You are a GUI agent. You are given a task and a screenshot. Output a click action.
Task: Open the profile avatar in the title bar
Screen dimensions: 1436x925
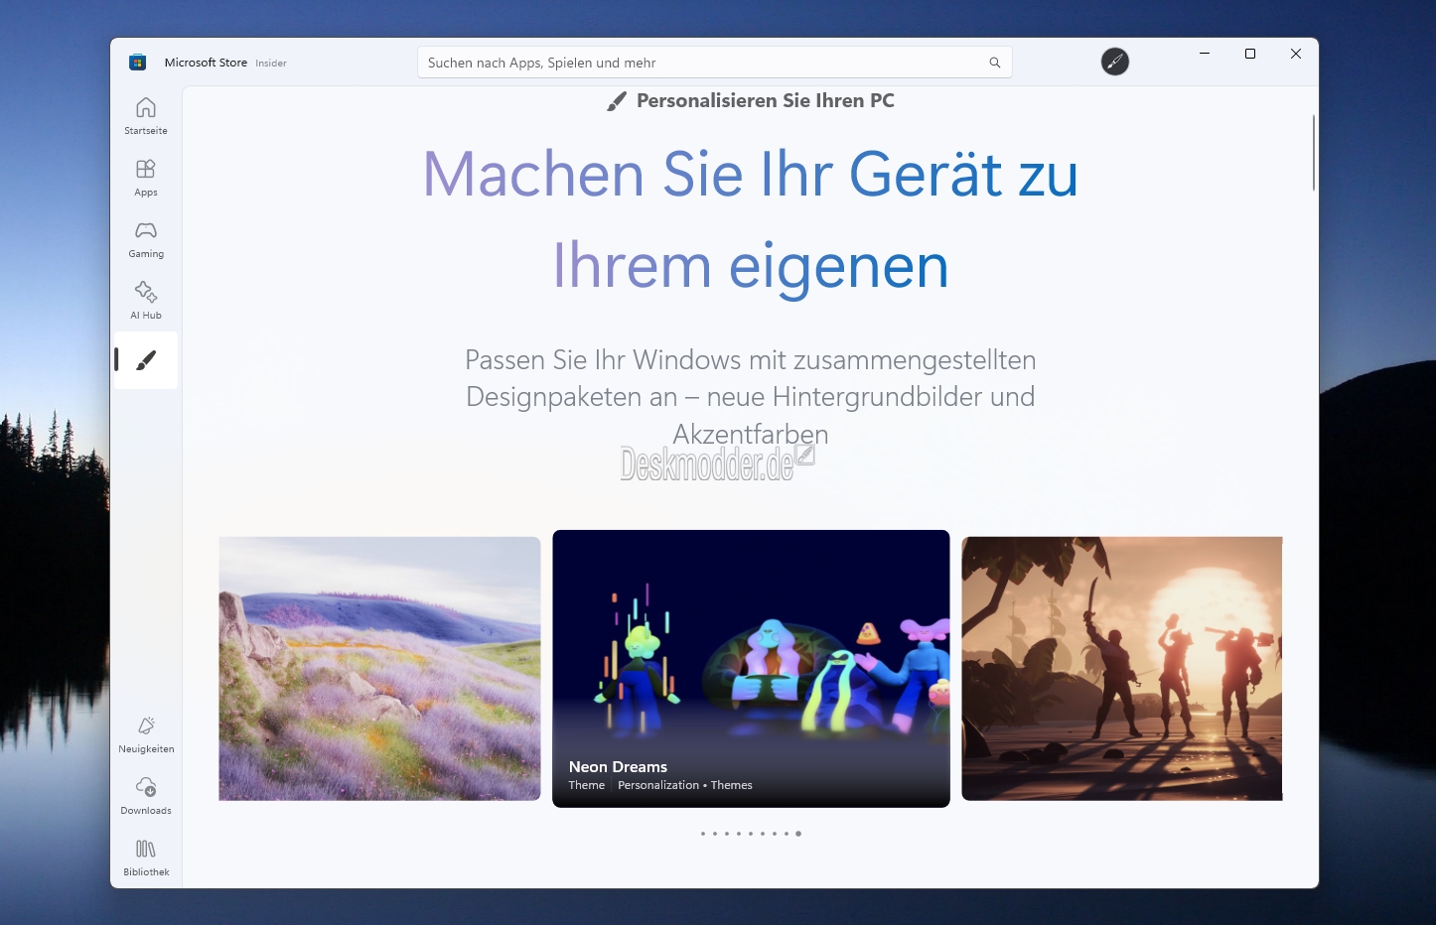tap(1115, 62)
